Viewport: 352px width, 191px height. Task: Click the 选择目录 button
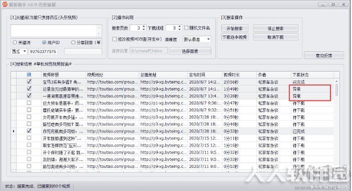(190, 51)
